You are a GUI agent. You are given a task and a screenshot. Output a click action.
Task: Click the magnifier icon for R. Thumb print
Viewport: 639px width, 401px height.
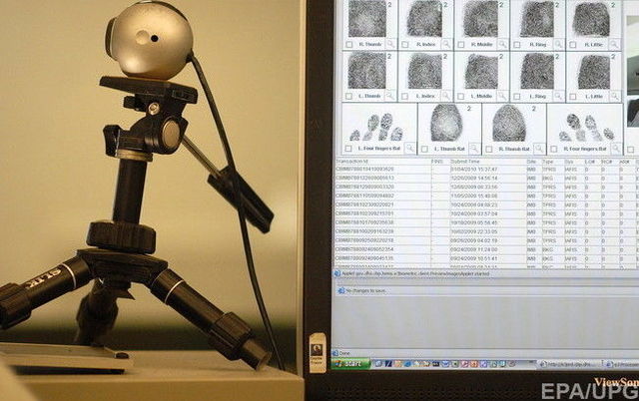(391, 44)
